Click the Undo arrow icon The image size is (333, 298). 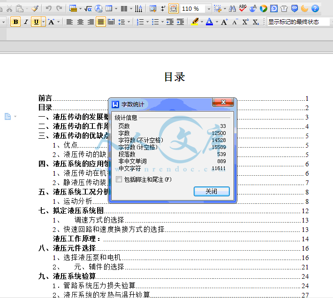(x=49, y=9)
